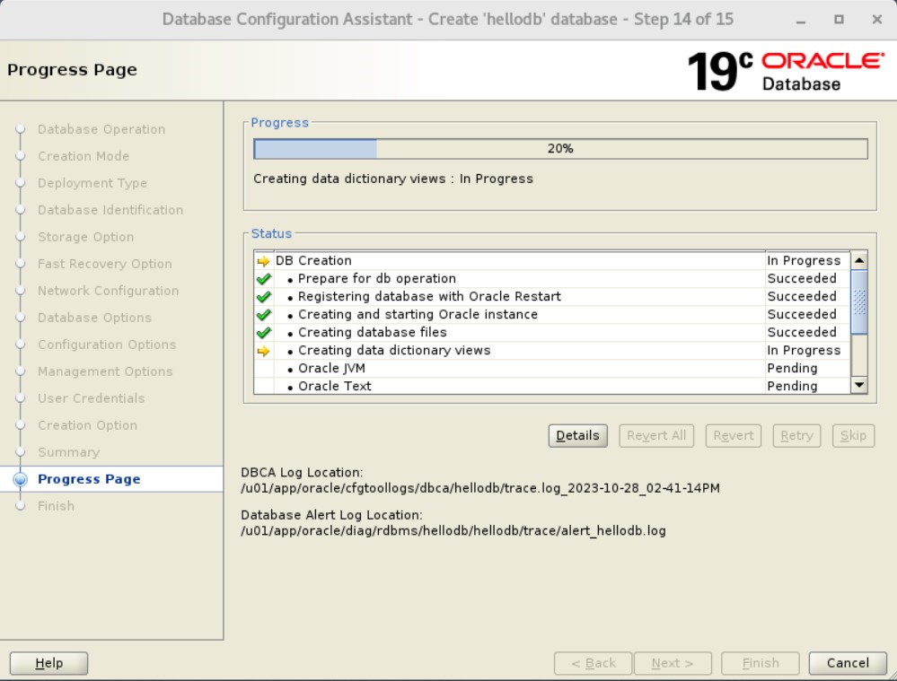Click yellow arrow beside Creating data dictionary views
The height and width of the screenshot is (681, 897).
click(x=263, y=351)
